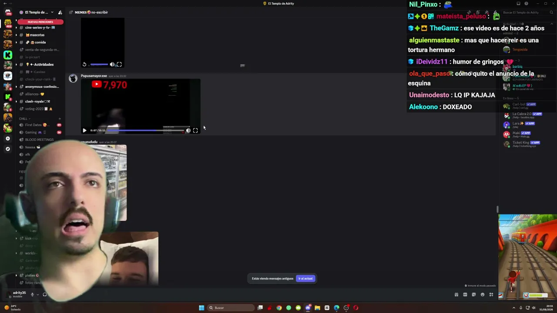557x313 pixels.
Task: Toggle headphones deafen in user panel
Action: (45, 294)
